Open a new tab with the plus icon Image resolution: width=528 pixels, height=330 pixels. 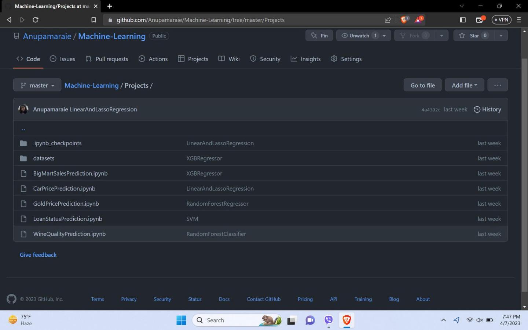point(110,6)
